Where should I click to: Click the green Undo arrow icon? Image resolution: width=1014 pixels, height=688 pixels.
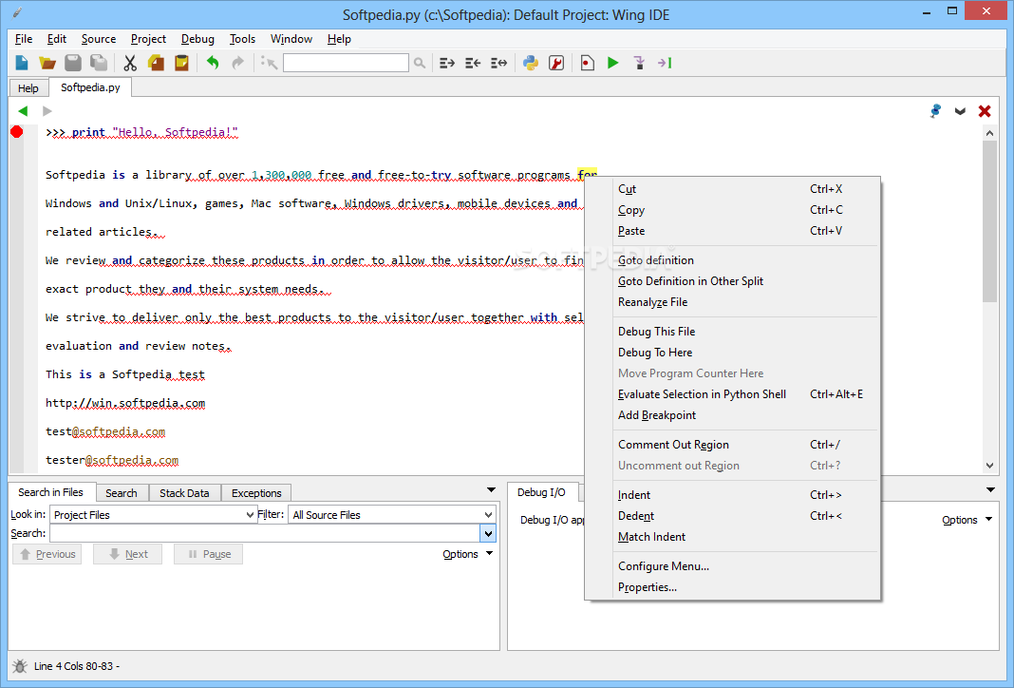click(213, 63)
